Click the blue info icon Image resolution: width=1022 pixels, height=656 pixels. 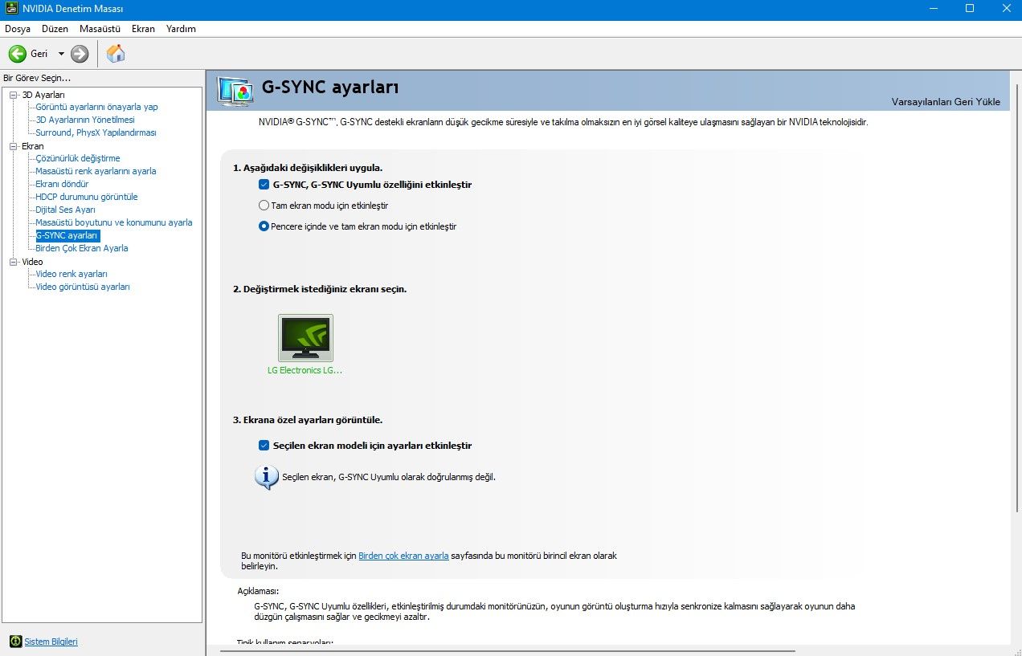pos(267,477)
